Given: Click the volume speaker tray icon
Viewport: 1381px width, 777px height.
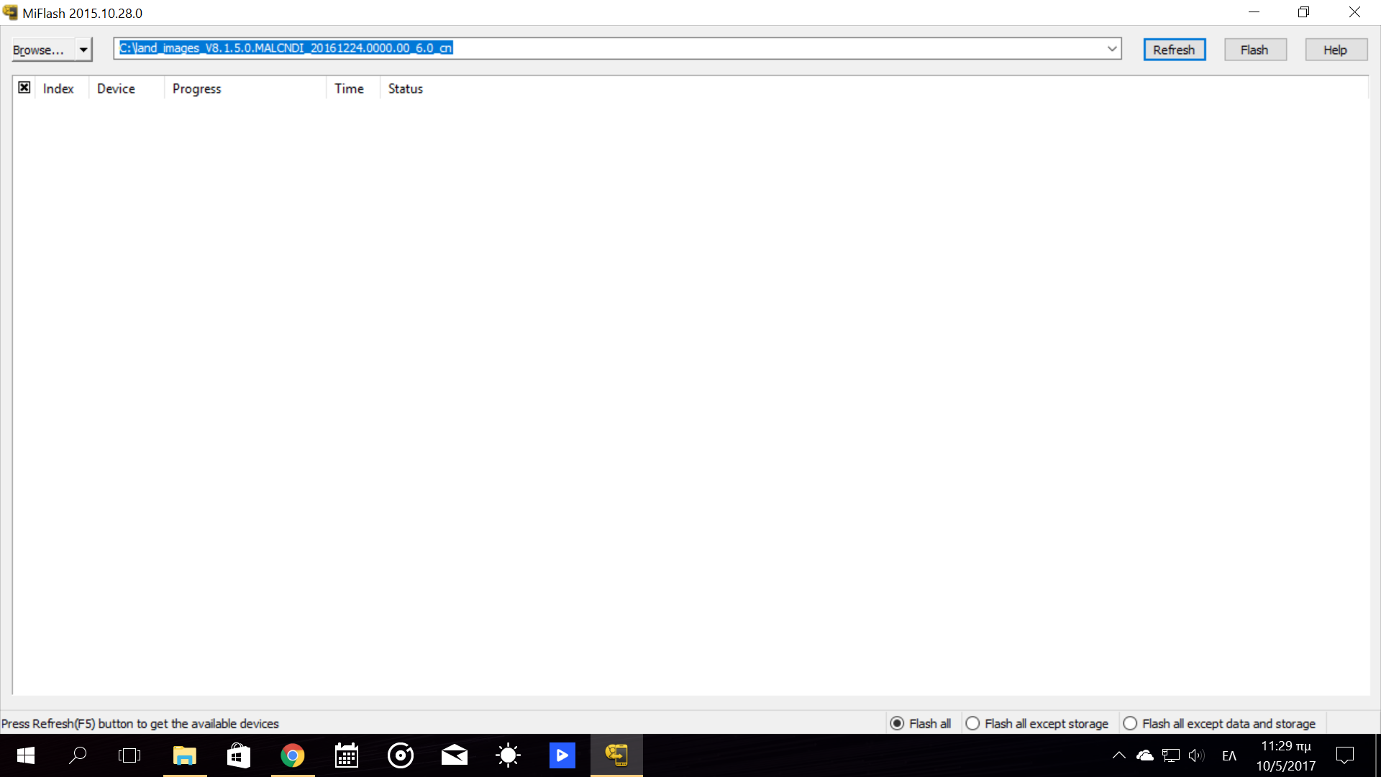Looking at the screenshot, I should coord(1195,755).
